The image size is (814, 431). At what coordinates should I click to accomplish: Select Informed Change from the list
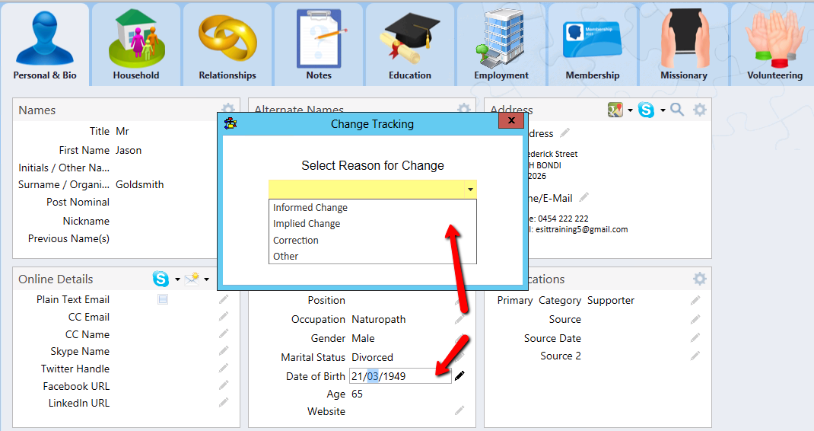310,208
